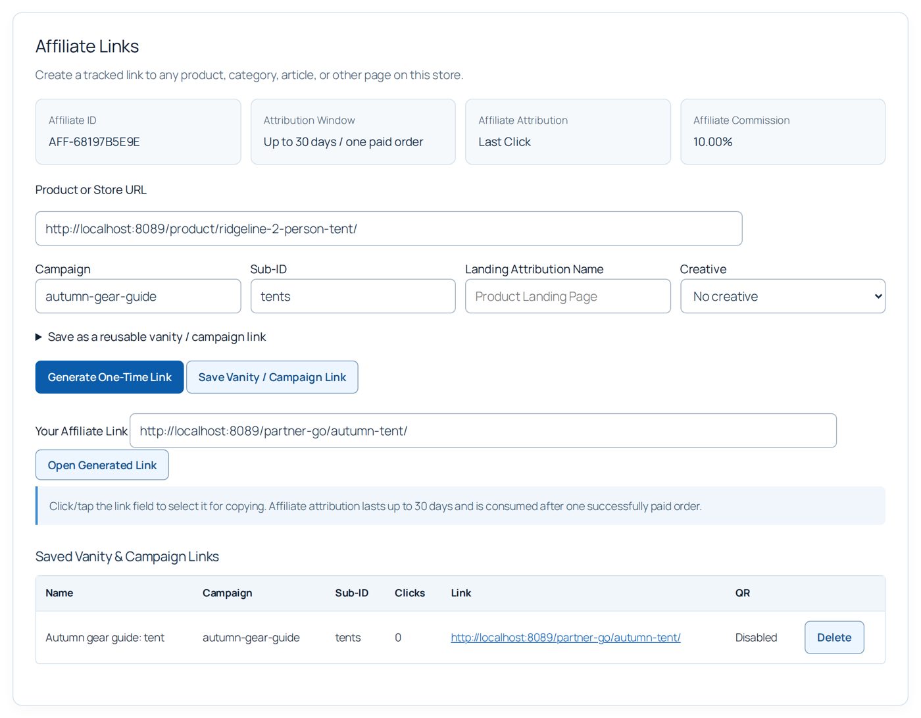The width and height of the screenshot is (921, 718).
Task: Click the Saved Vanity & Campaign Links heading
Action: click(x=127, y=557)
